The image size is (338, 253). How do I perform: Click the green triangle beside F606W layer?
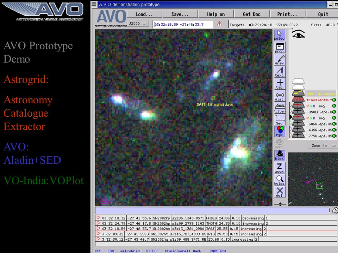(291, 123)
